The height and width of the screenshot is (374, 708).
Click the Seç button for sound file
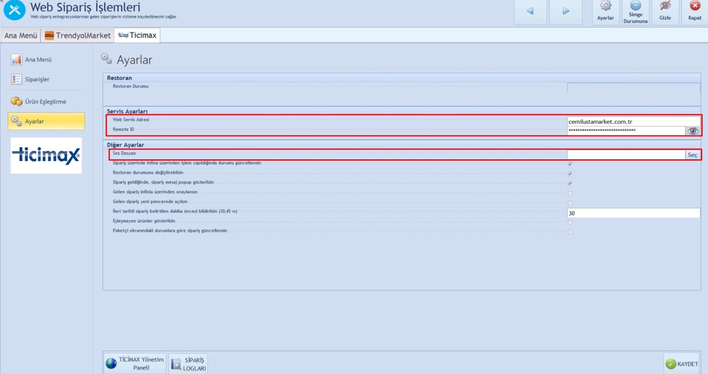[x=693, y=155]
